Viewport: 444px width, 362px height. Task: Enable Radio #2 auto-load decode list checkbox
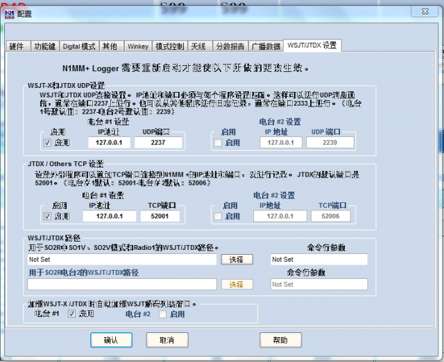pyautogui.click(x=162, y=314)
